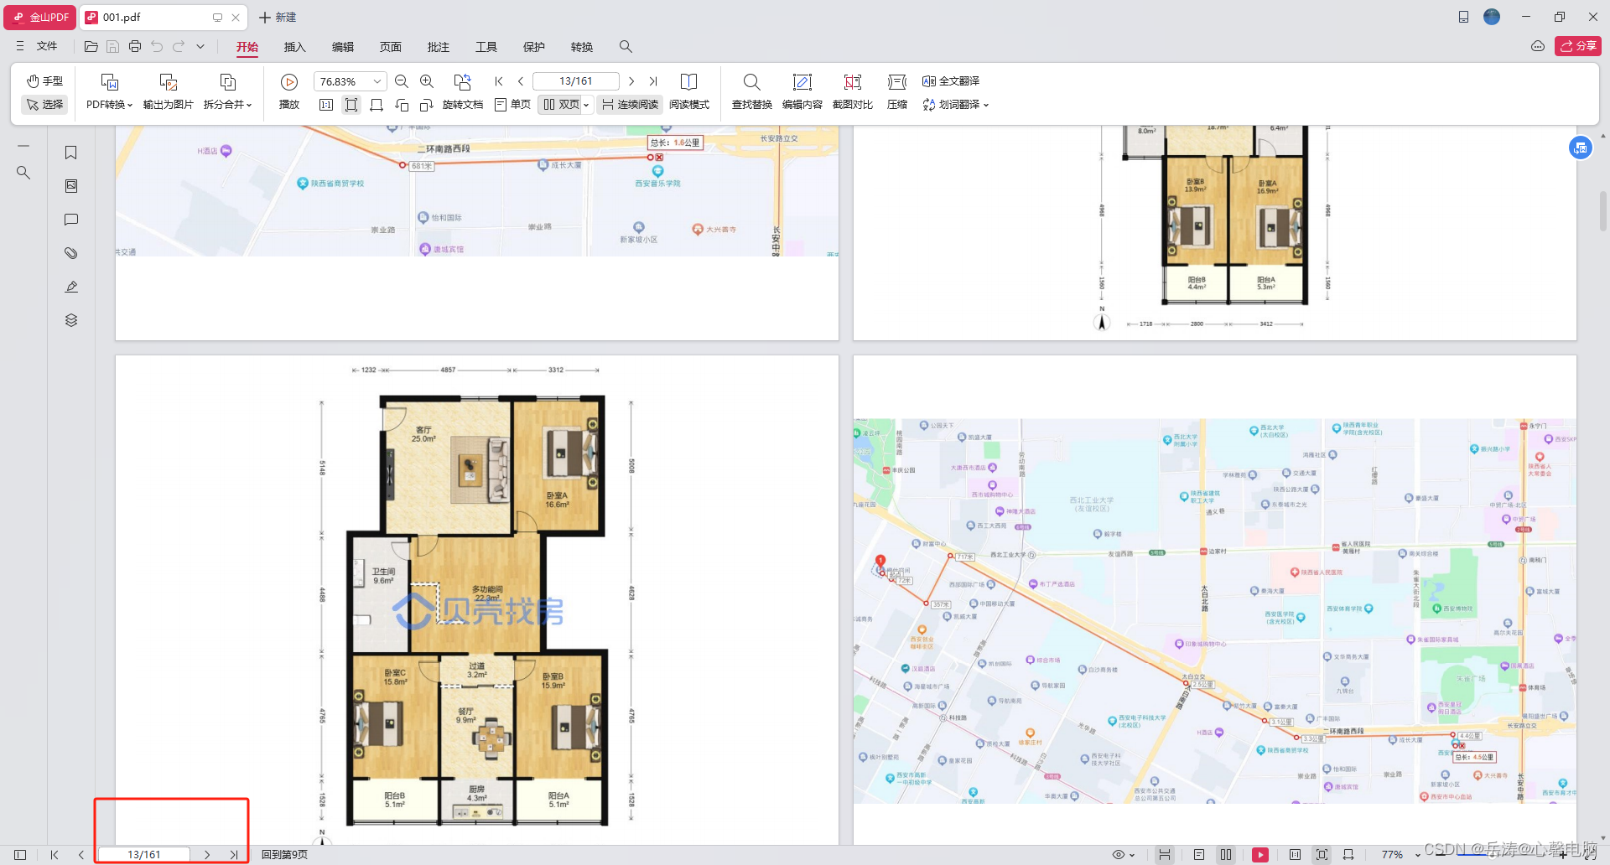Screen dimensions: 1610x865
Task: Open the 文件 menu
Action: [38, 46]
